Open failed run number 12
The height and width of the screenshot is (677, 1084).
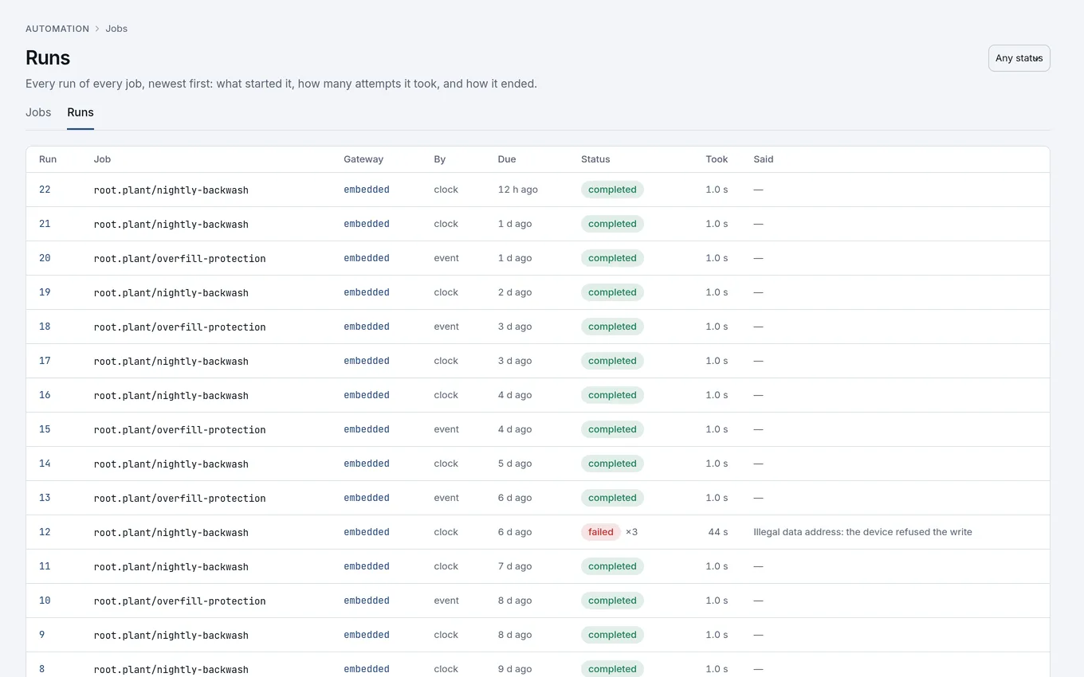point(45,532)
